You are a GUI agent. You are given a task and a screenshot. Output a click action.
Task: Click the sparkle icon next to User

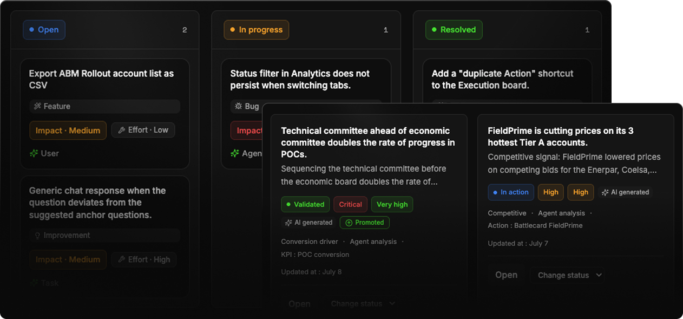[34, 153]
